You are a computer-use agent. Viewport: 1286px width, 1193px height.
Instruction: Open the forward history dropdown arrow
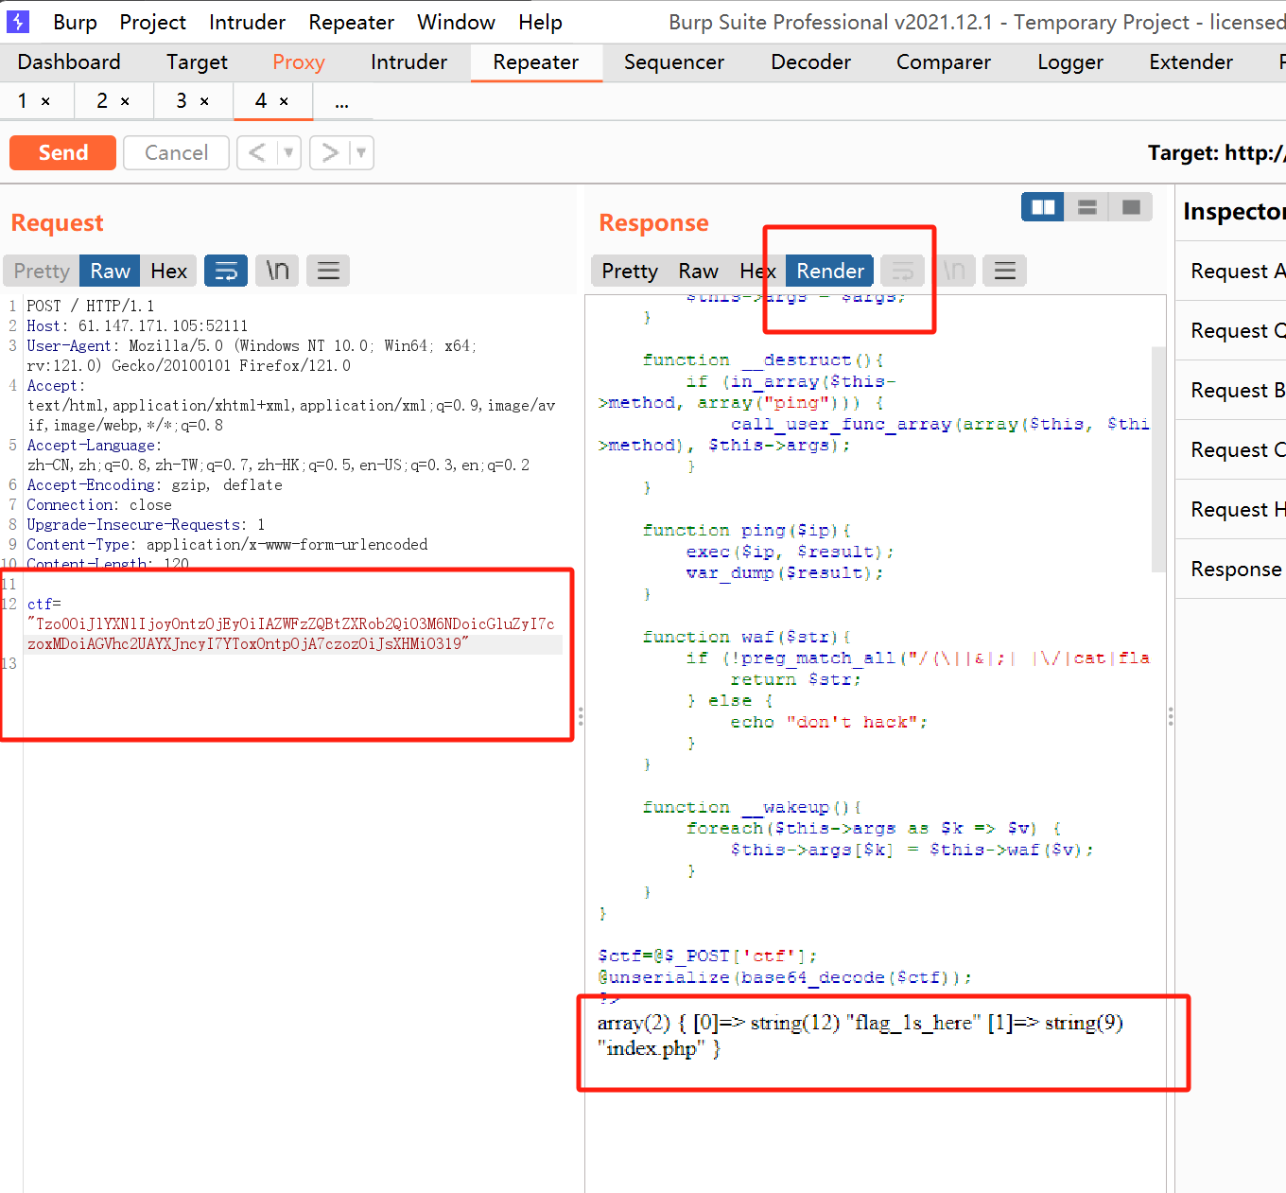pos(361,152)
